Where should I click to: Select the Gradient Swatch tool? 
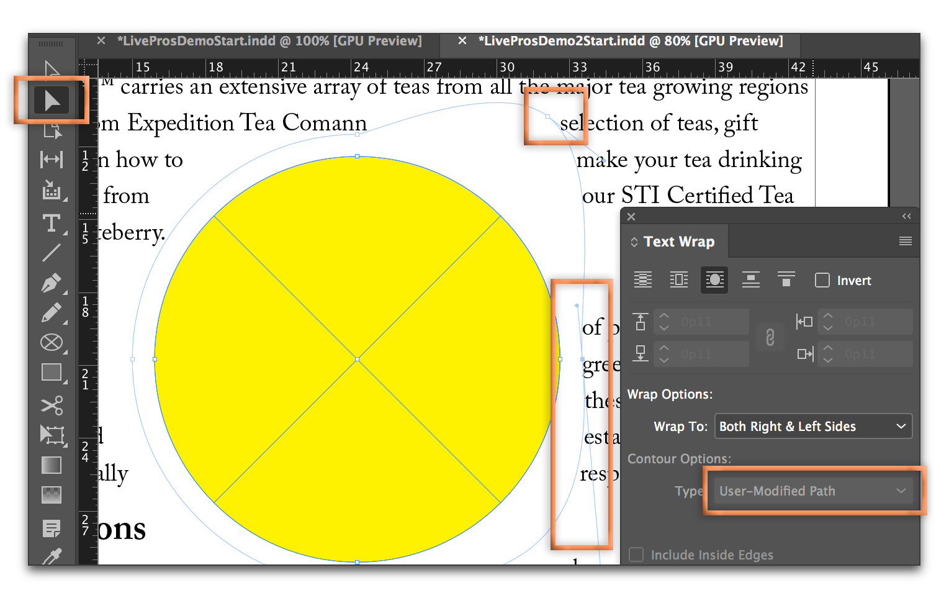coord(52,464)
